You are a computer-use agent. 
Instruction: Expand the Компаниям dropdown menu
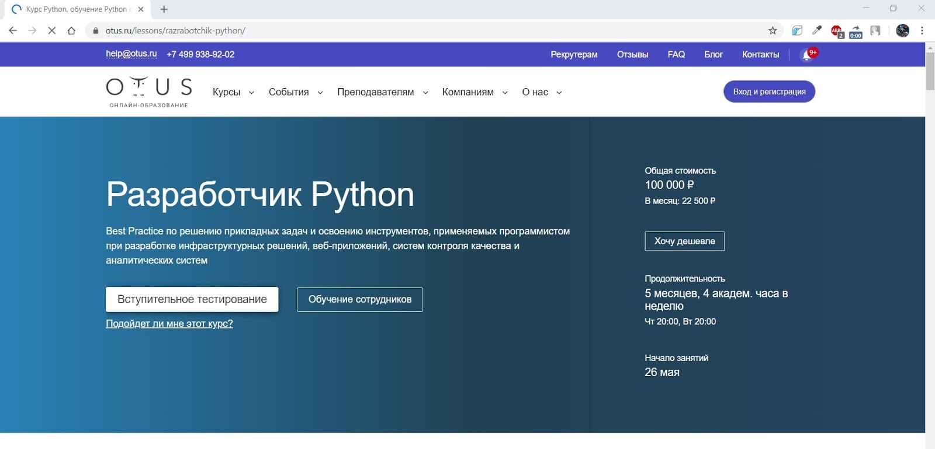pos(475,92)
